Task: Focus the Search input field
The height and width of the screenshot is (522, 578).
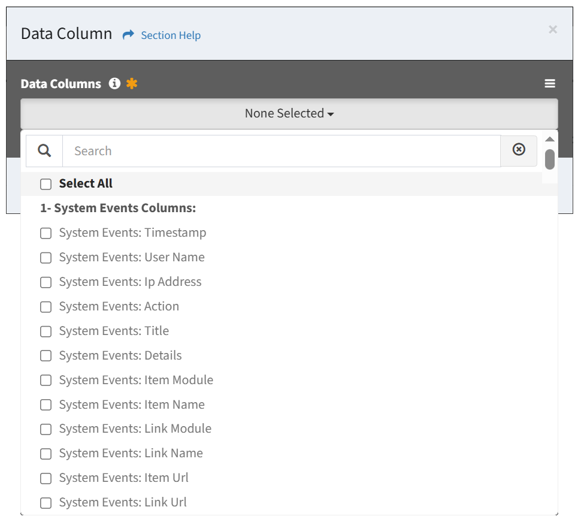Action: [282, 151]
